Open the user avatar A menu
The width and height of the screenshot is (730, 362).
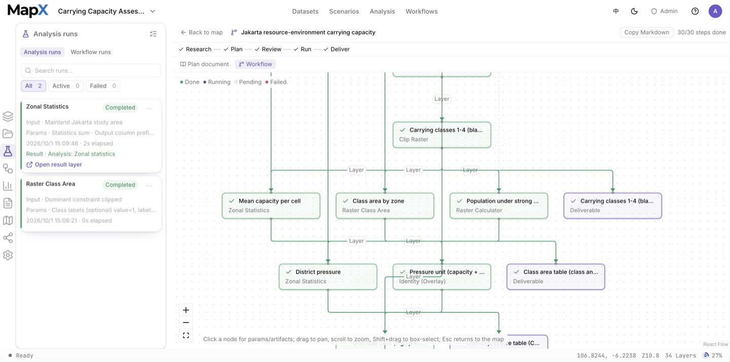(715, 11)
